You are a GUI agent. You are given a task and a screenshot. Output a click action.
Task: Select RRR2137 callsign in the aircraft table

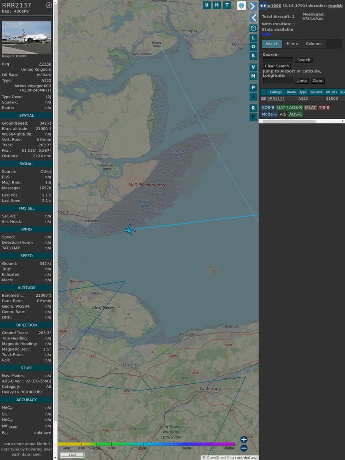click(x=276, y=98)
